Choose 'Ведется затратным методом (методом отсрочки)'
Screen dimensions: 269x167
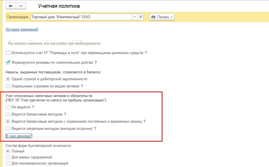(x=8, y=128)
